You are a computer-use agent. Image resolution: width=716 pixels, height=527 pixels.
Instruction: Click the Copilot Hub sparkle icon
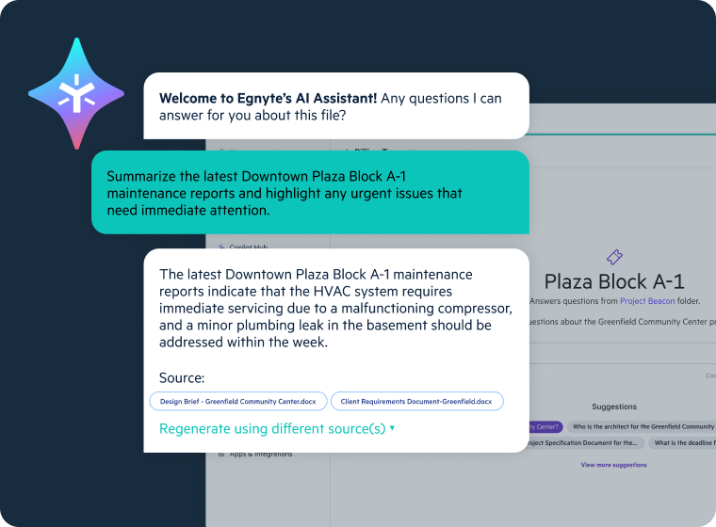[x=221, y=247]
